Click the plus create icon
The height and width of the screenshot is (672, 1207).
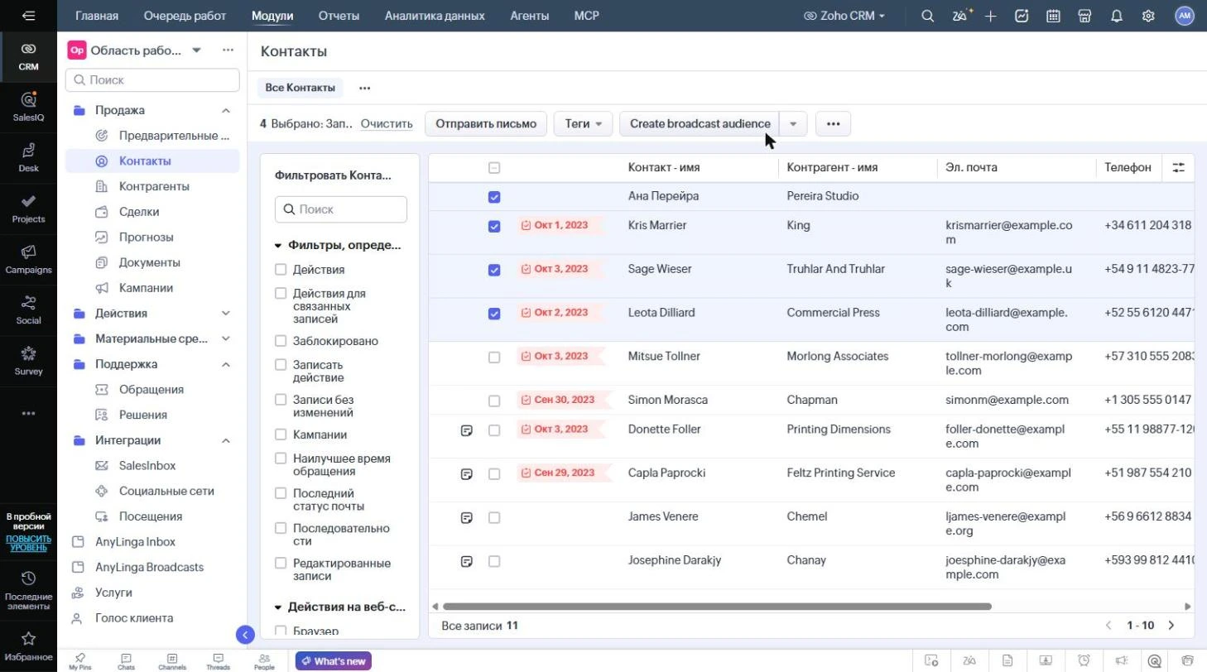click(x=991, y=16)
